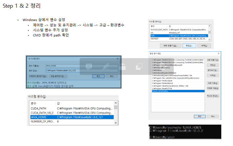This screenshot has height=146, width=233.
Task: Select the NVIDIA Corporation PhysX Common path entry
Action: (x=178, y=78)
